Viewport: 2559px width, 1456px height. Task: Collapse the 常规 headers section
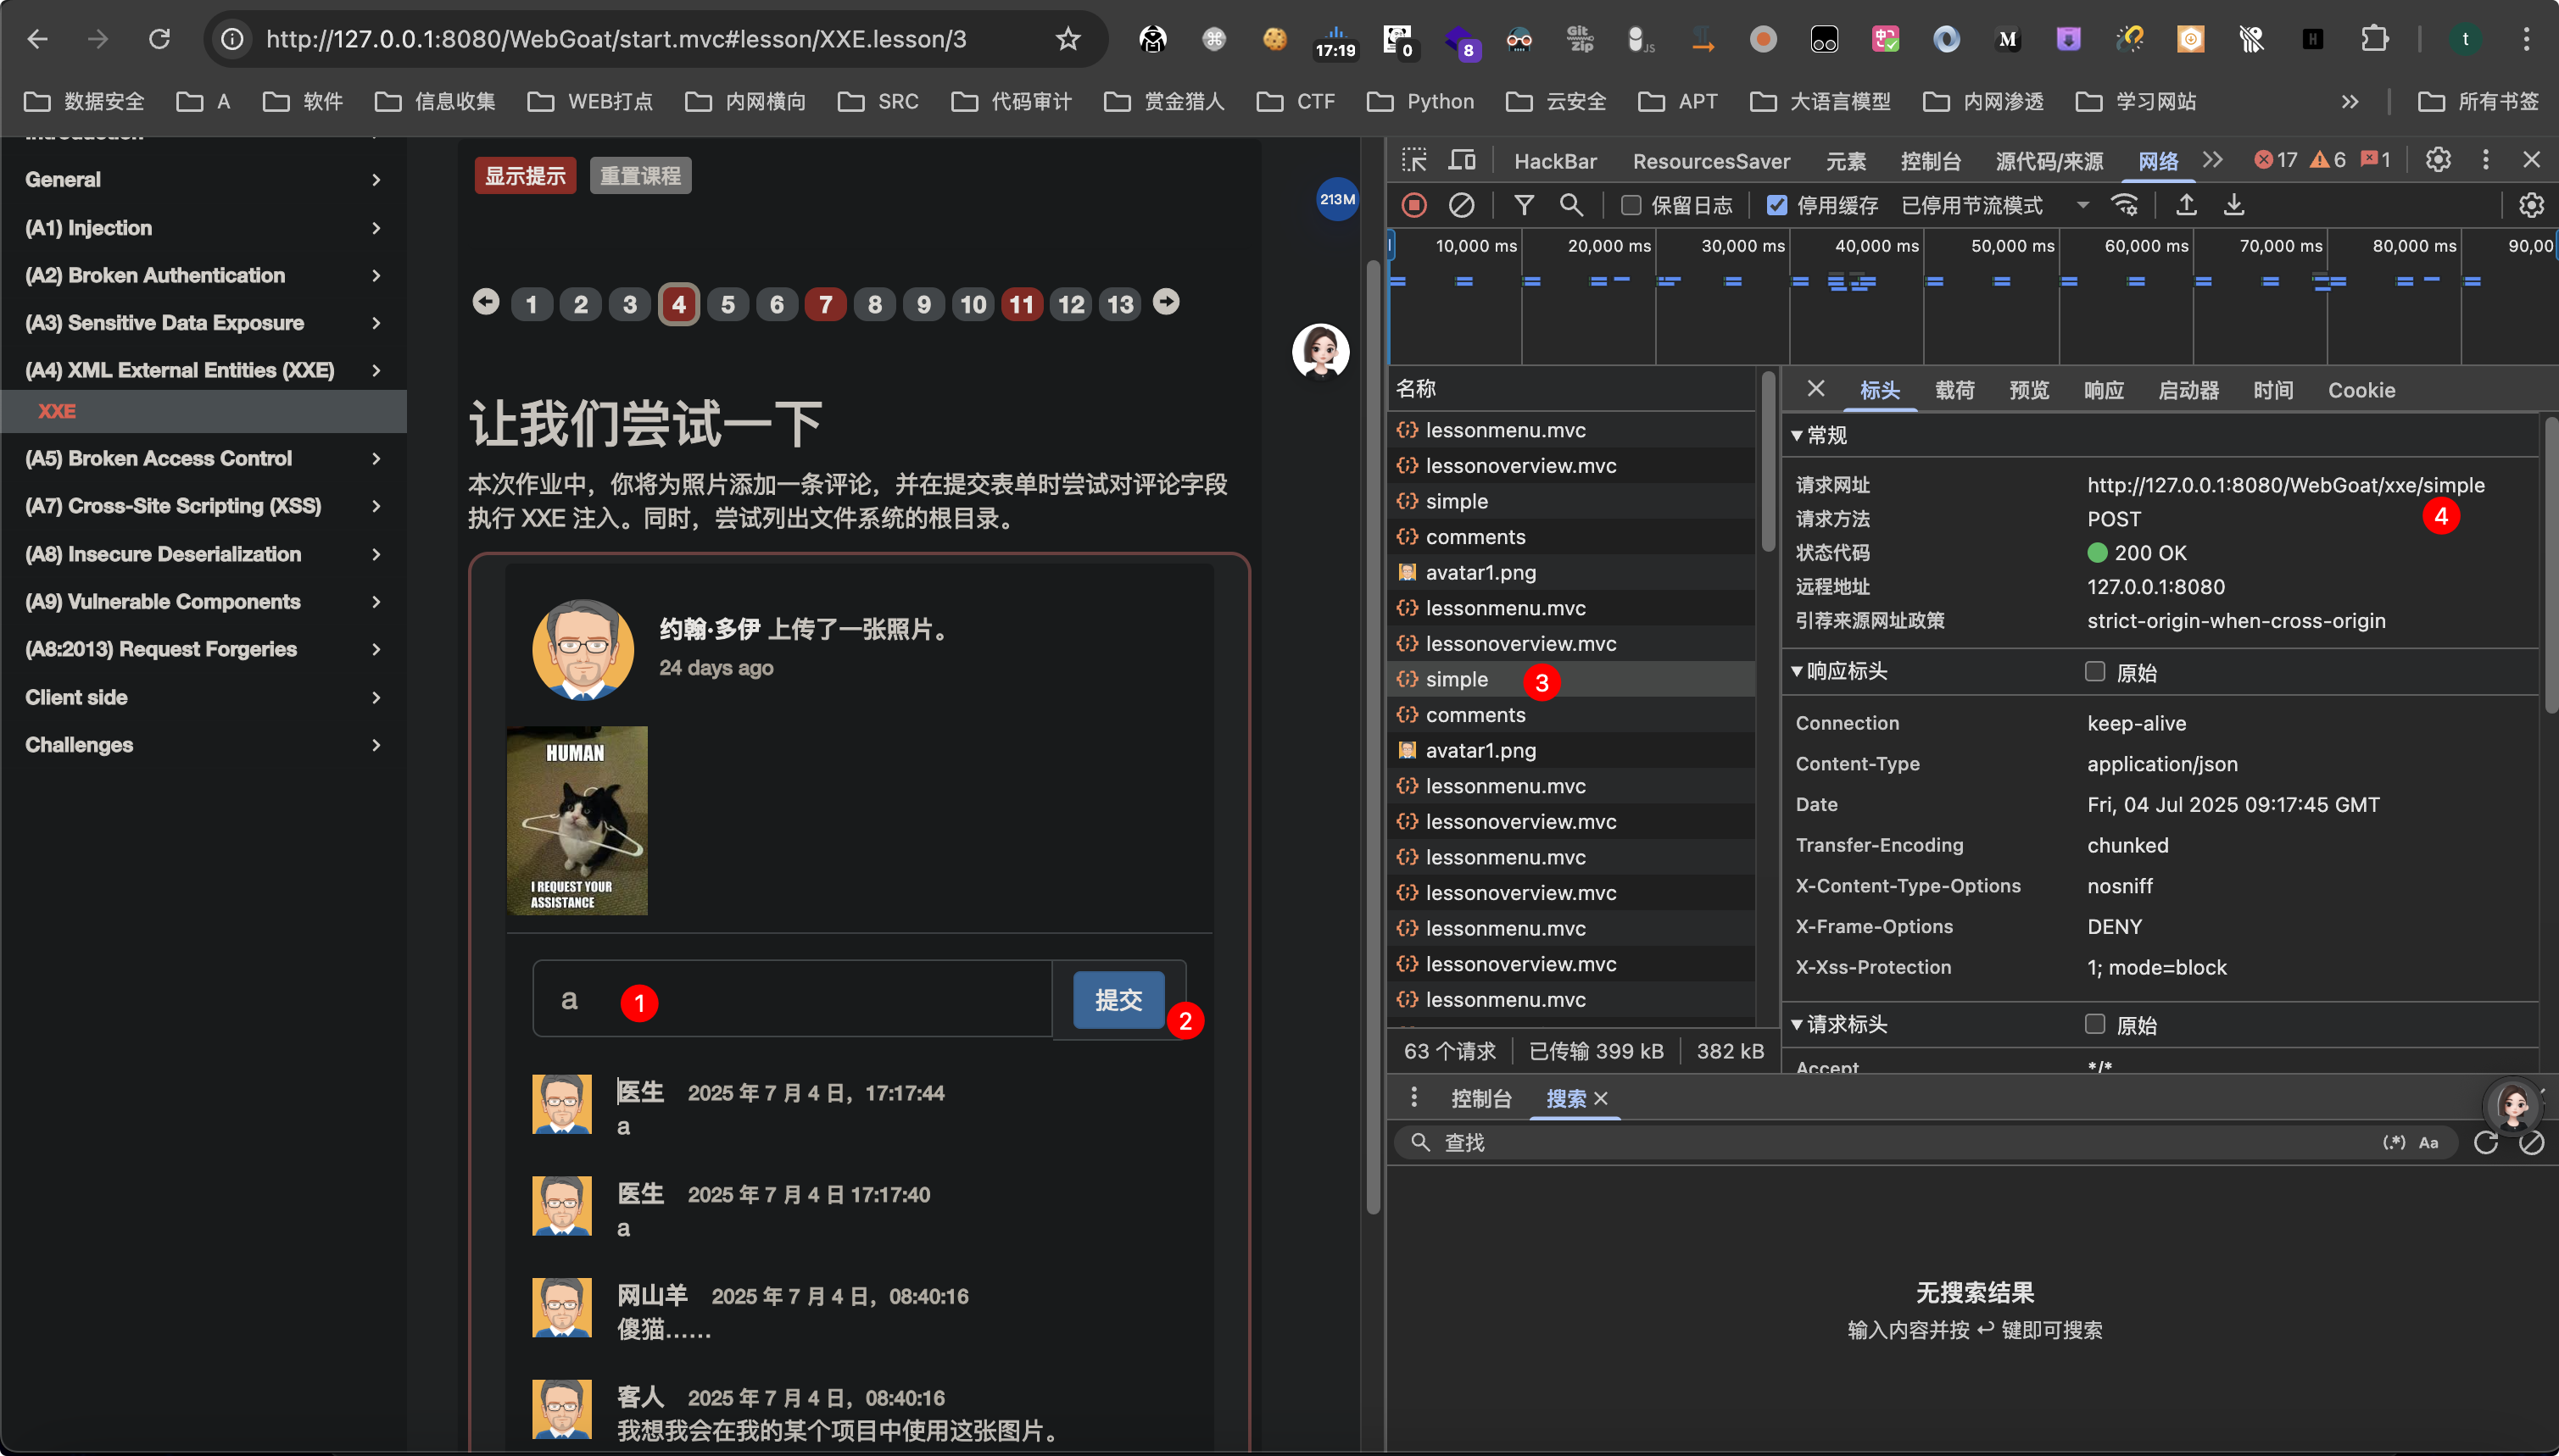point(1797,435)
